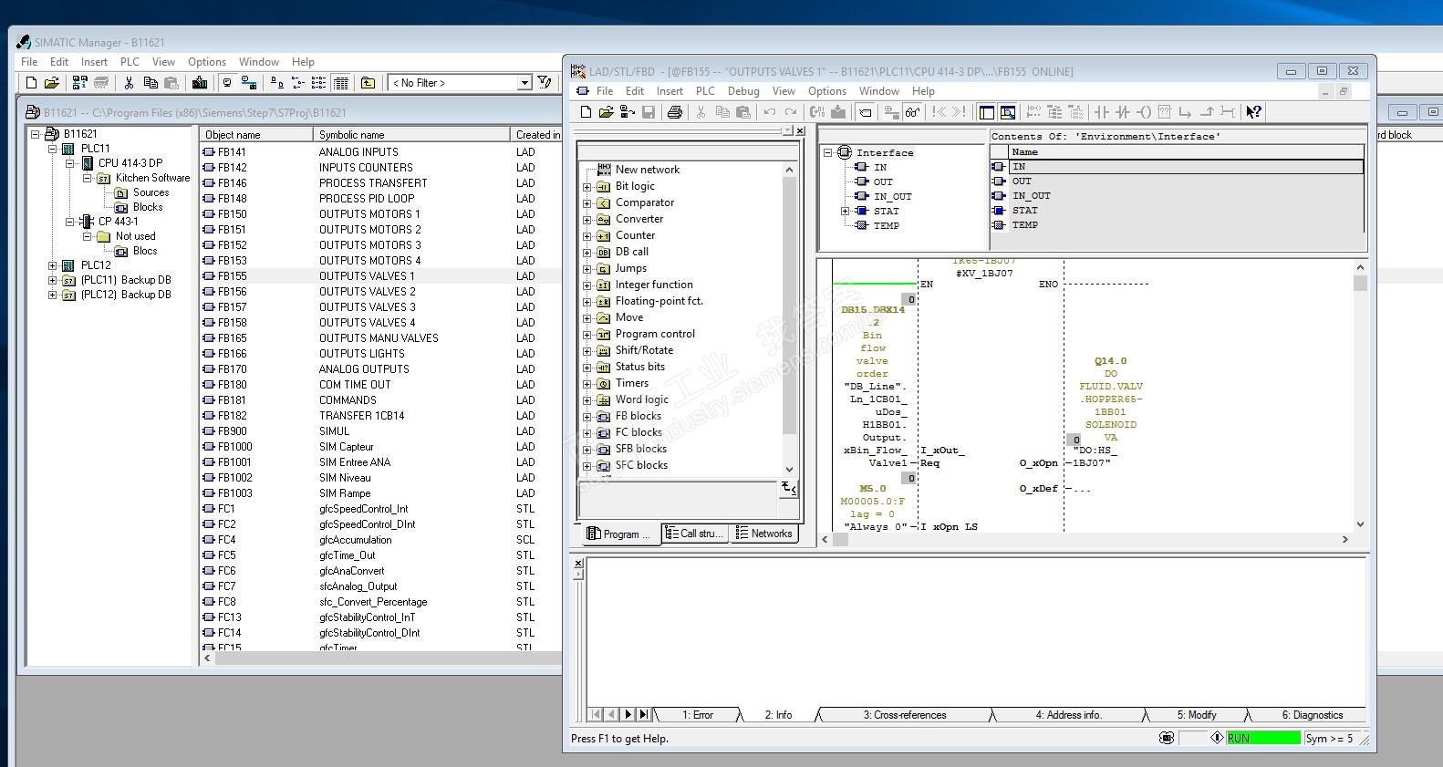Insert empty box element from toolbar
The height and width of the screenshot is (767, 1443).
pyautogui.click(x=1165, y=112)
